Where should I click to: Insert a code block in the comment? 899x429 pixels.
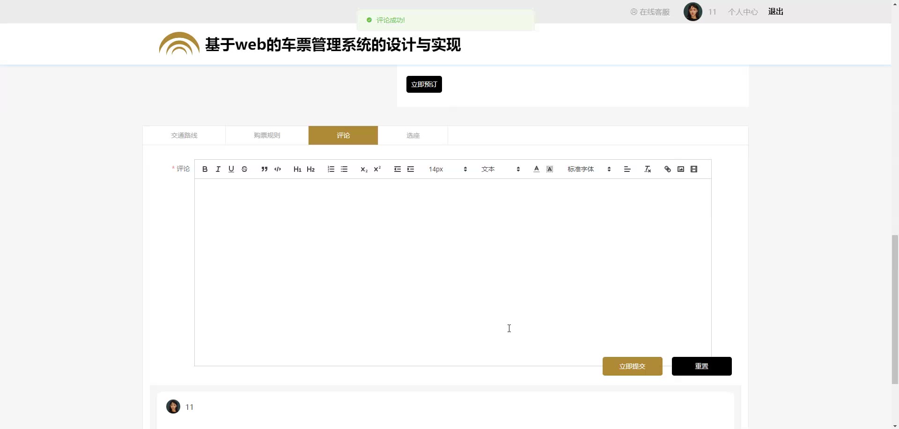[x=277, y=169]
